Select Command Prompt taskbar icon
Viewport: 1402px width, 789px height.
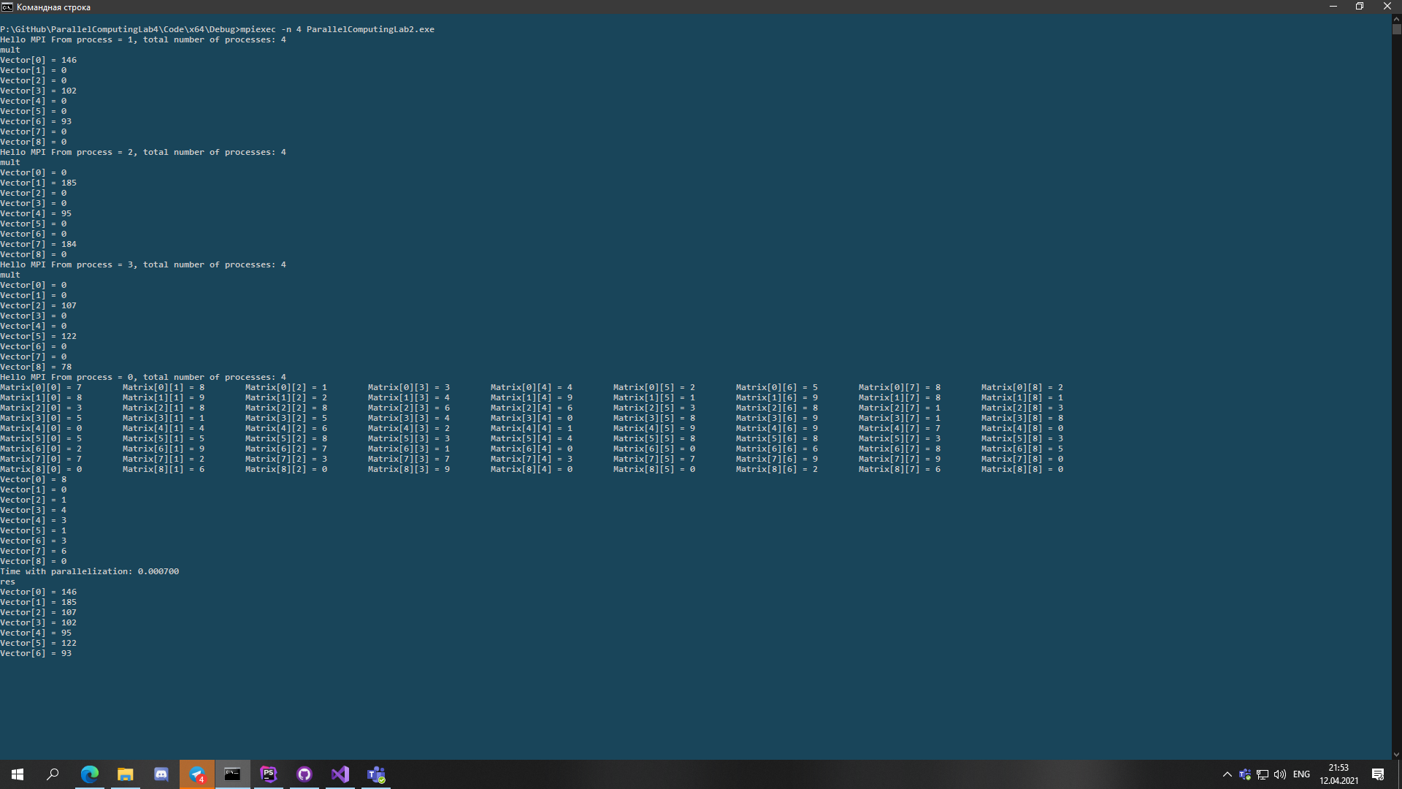(x=232, y=774)
